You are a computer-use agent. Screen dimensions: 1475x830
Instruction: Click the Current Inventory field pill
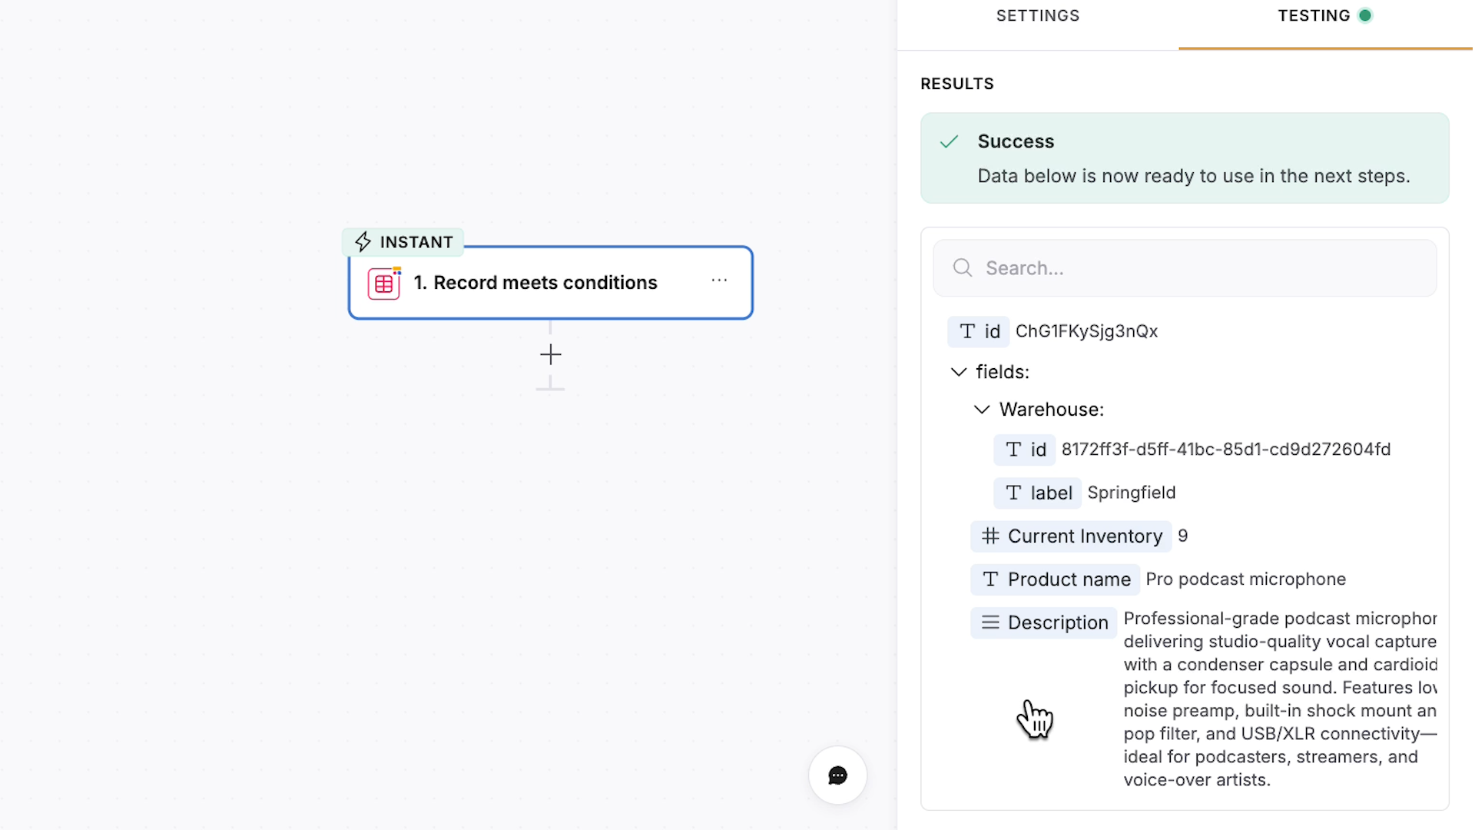[x=1072, y=536]
